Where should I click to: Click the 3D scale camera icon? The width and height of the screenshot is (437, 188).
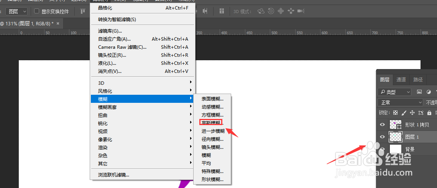coord(301,11)
